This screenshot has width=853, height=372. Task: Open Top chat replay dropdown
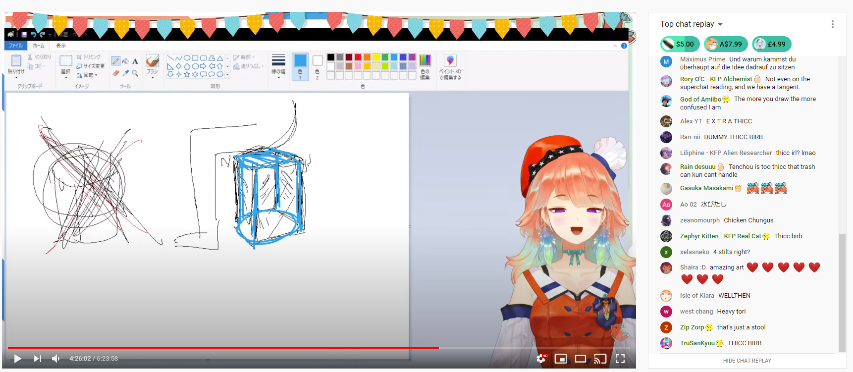(692, 24)
